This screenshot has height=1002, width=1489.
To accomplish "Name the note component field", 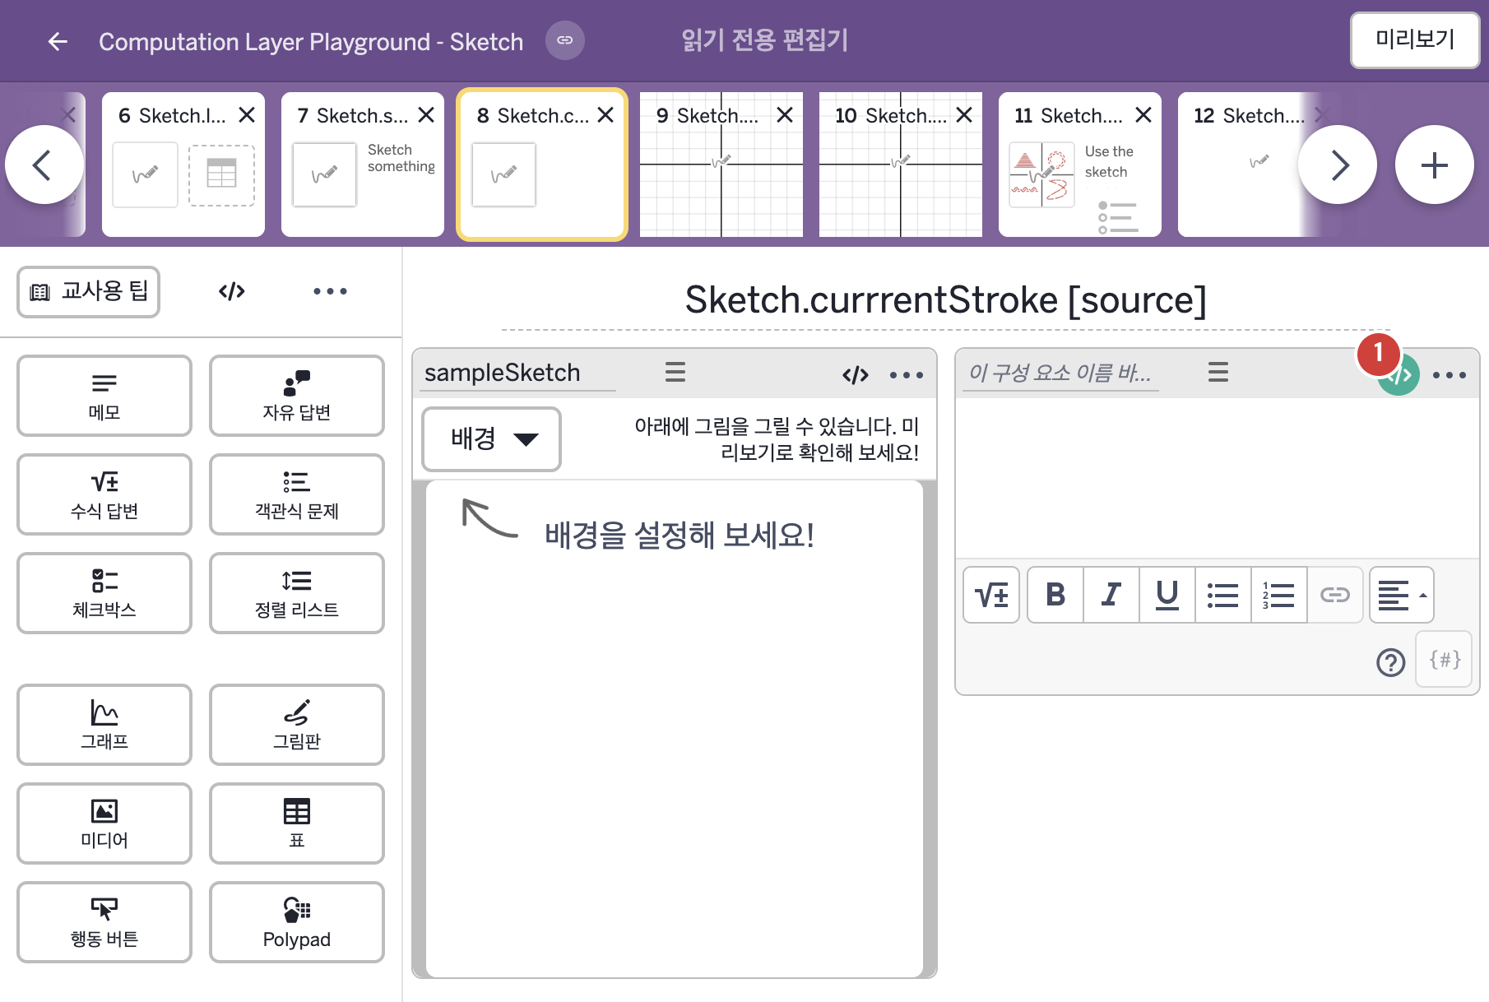I will pos(1061,373).
